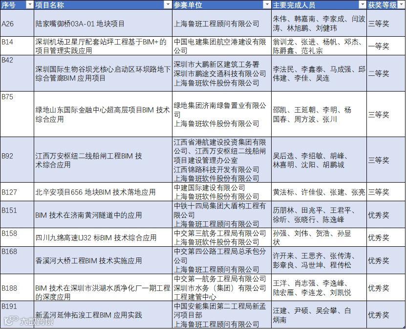Click 优秀奖 award cell in row B191
This screenshot has height=329, width=406.
[386, 315]
